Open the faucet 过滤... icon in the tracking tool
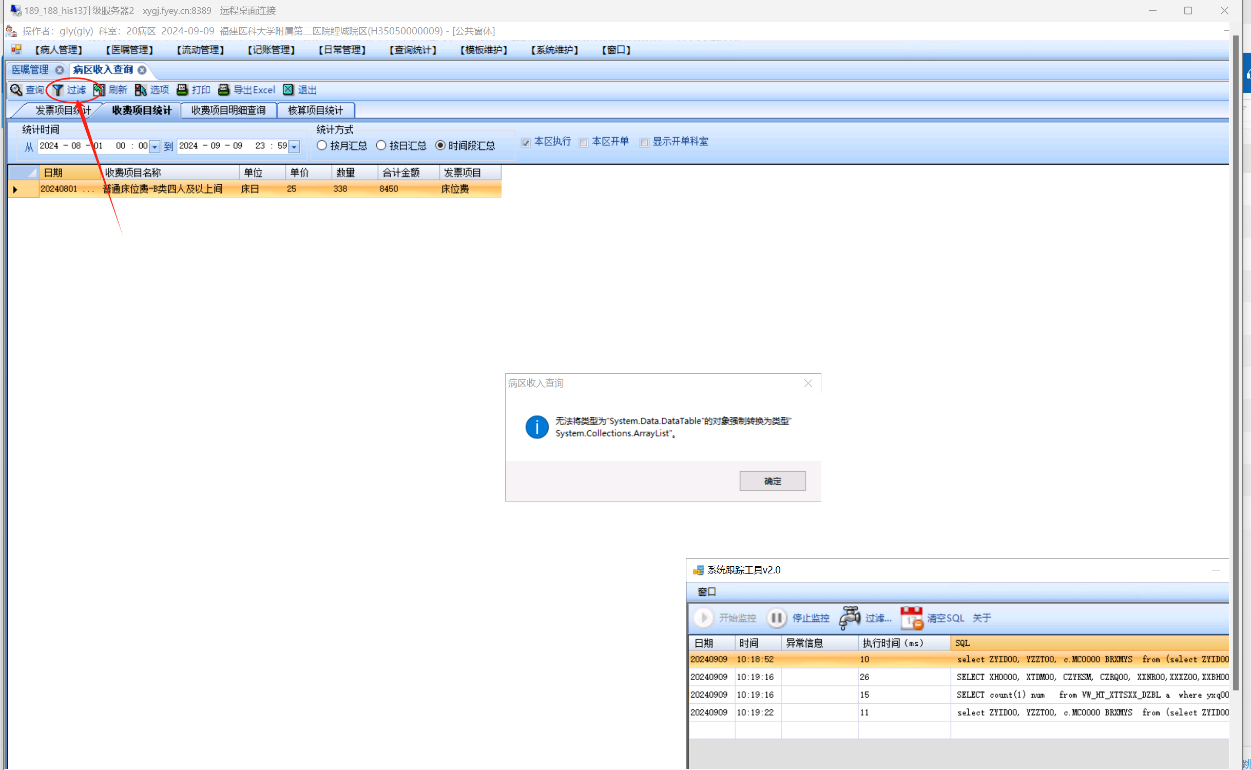This screenshot has height=770, width=1251. click(850, 618)
